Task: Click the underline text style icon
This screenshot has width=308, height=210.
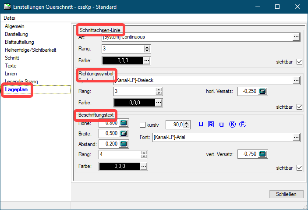Action: (201, 125)
